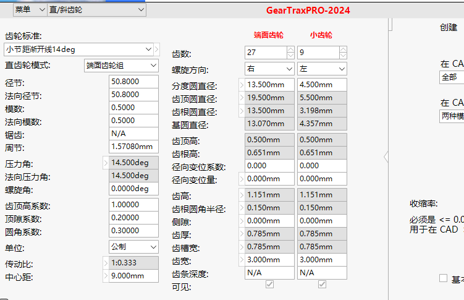This screenshot has width=464, height=300.
Task: Click the 锯齿 field showing N/A
Action: coord(133,134)
